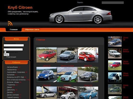Open the sidebar white Berlingo van thumbnail
The width and height of the screenshot is (133, 99).
[x=115, y=53]
